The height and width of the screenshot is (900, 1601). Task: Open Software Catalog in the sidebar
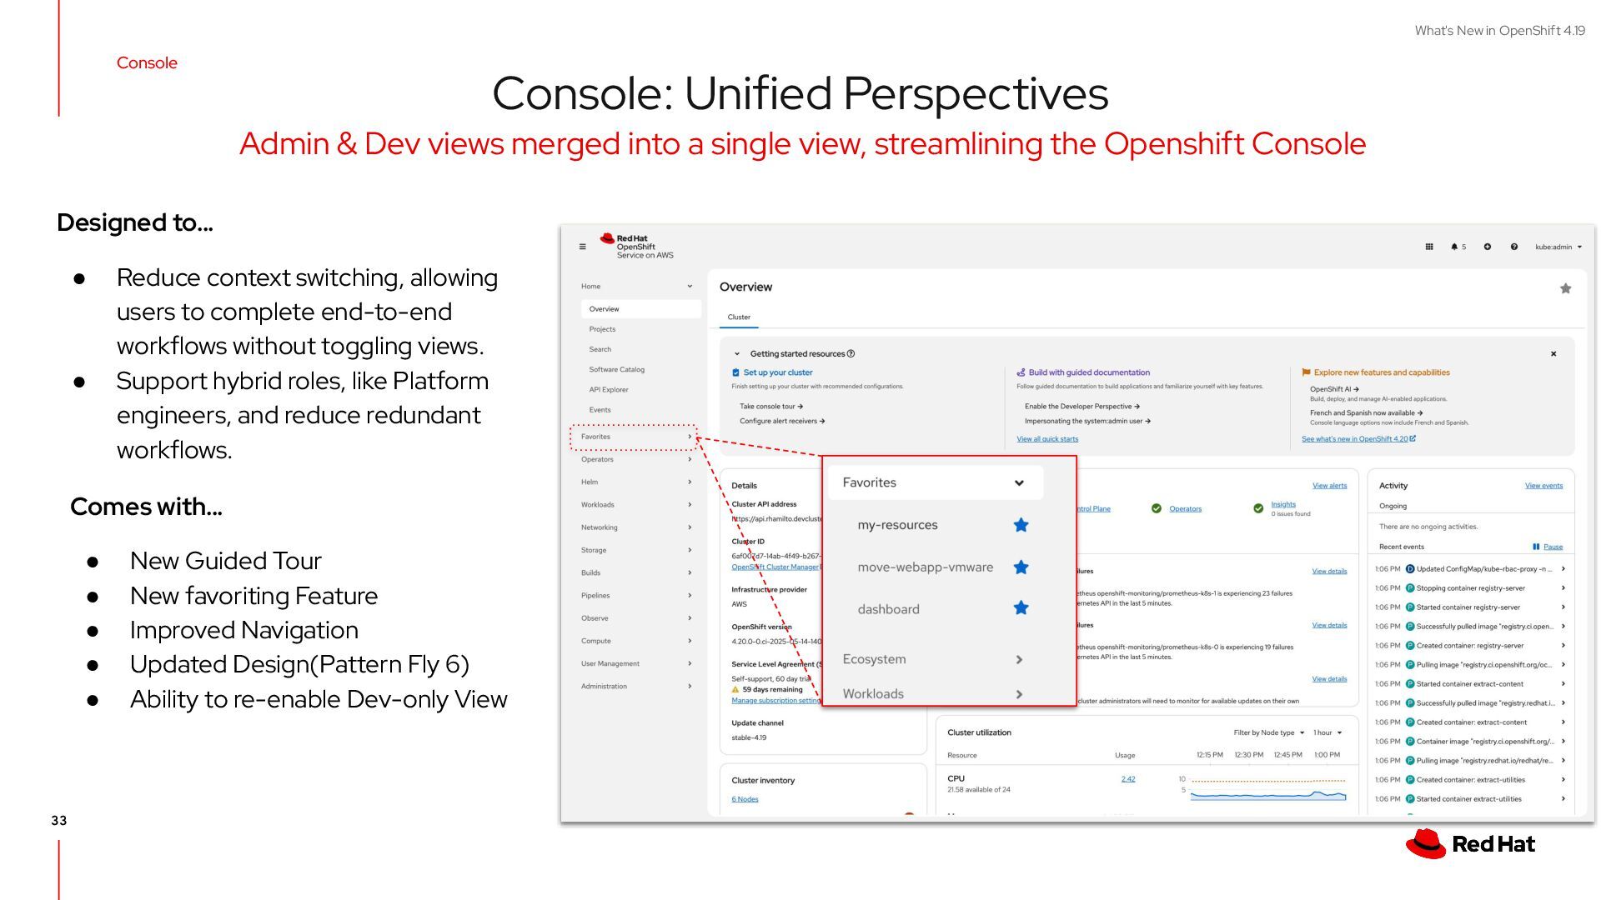pyautogui.click(x=616, y=369)
